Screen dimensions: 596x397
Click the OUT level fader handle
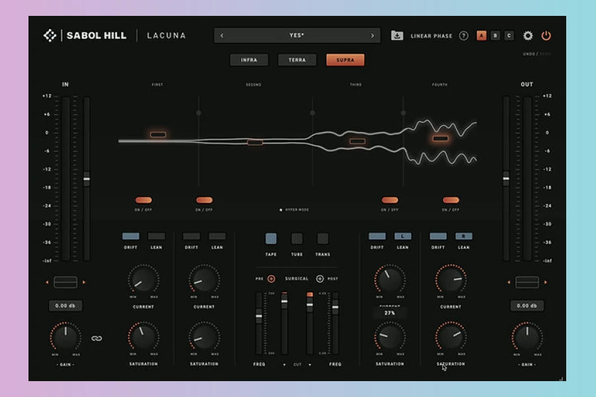506,179
